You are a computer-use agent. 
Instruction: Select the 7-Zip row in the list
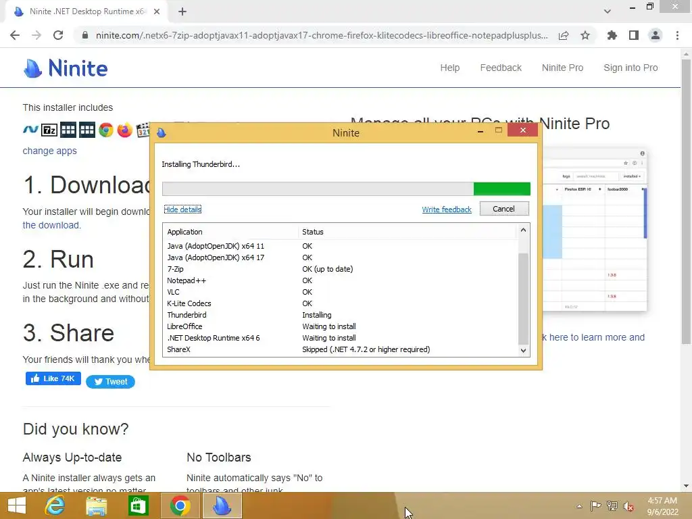[340, 269]
